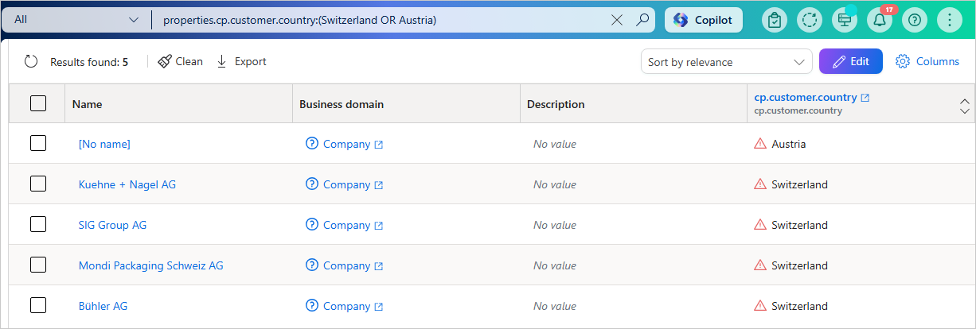The width and height of the screenshot is (976, 329).
Task: Select the SIG Group AG row checkbox
Action: coord(37,225)
